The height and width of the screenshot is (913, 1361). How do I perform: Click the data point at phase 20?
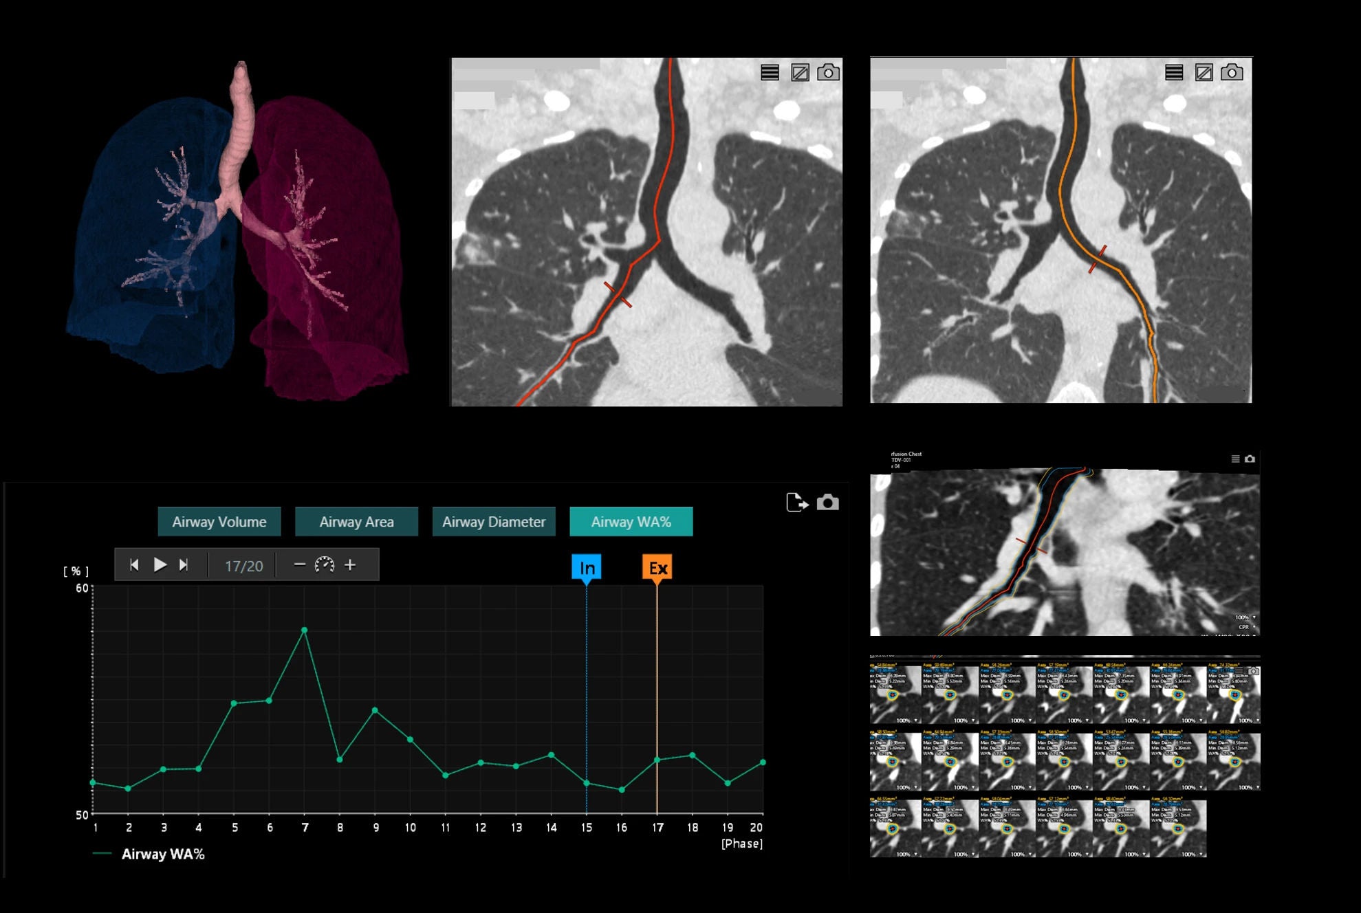pos(763,762)
